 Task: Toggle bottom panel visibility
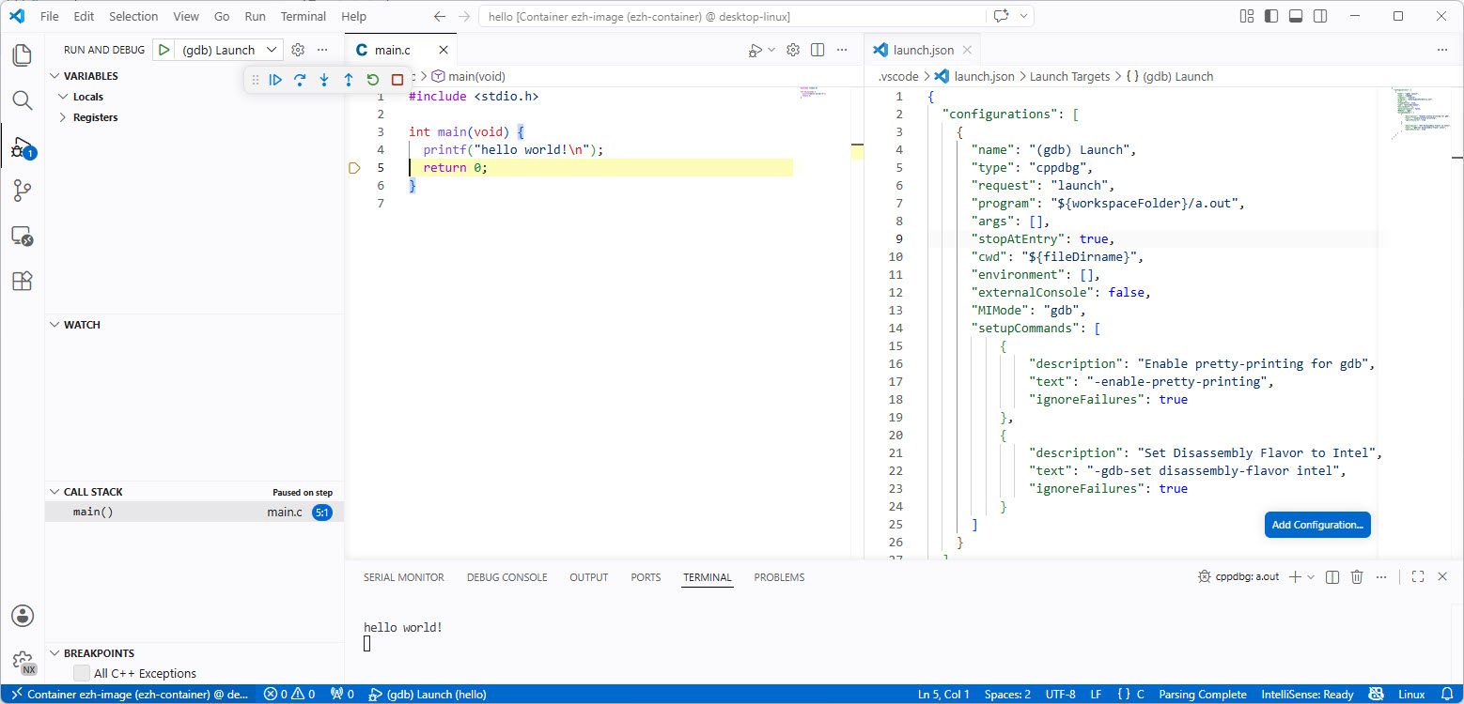1296,16
